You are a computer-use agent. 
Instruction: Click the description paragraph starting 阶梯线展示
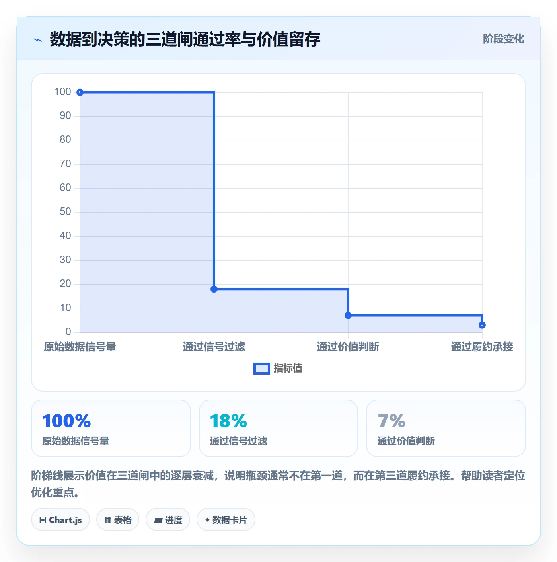click(x=278, y=484)
